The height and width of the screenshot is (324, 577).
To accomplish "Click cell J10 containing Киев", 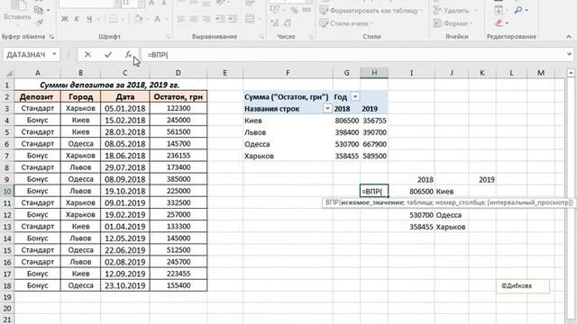I will 451,192.
